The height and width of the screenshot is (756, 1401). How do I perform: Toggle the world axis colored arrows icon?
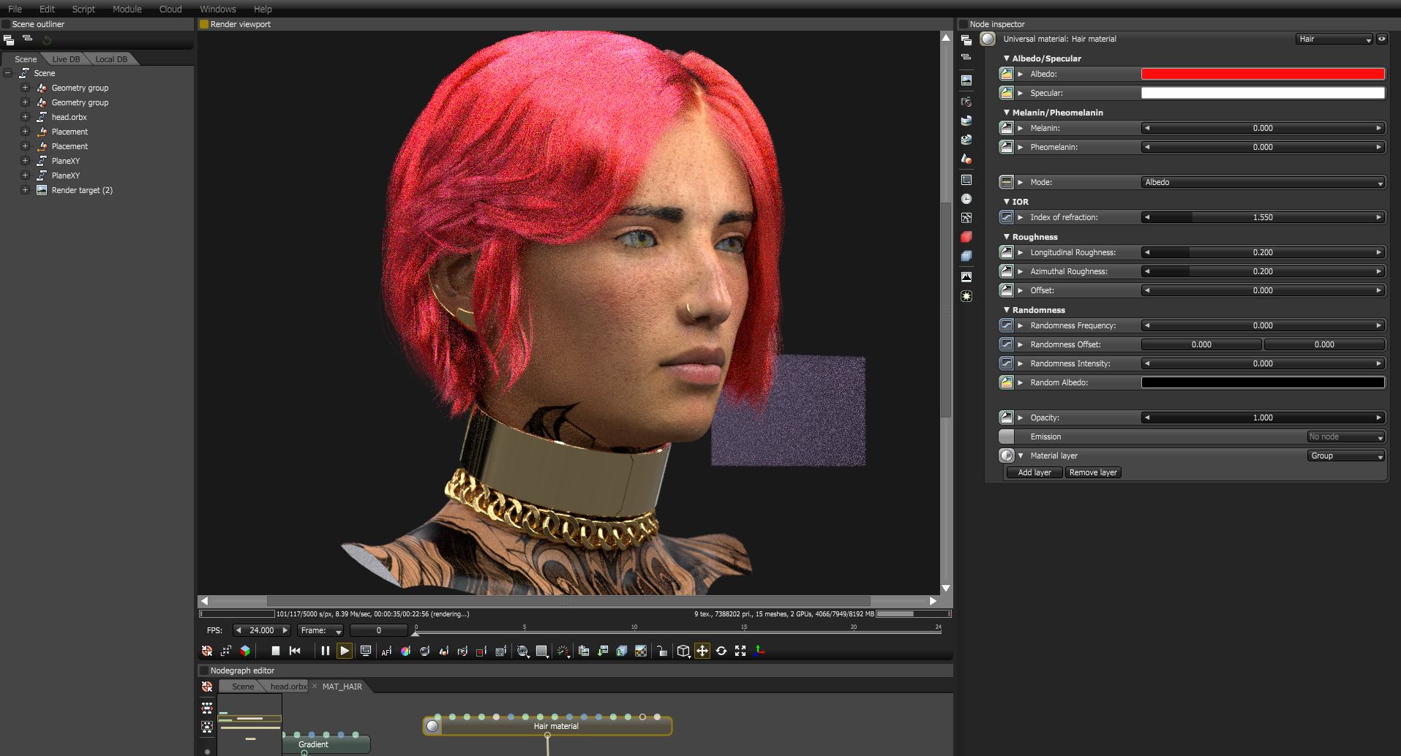(x=759, y=651)
